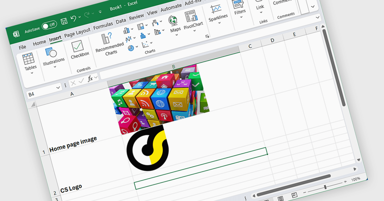Image resolution: width=384 pixels, height=201 pixels.
Task: Open the Charts group dialog launcher
Action: pyautogui.click(x=207, y=37)
